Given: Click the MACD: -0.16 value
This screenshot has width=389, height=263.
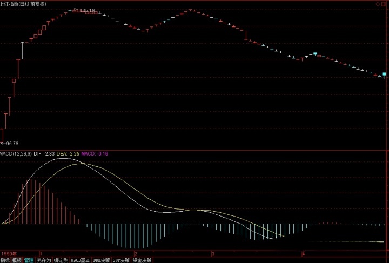Looking at the screenshot, I should [x=95, y=154].
